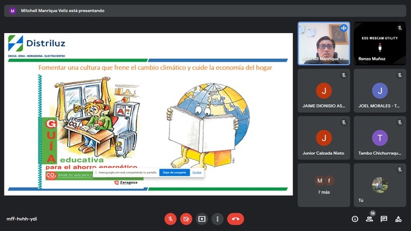Click the meeting code mff-hvhh-ydi
Image resolution: width=411 pixels, height=231 pixels.
[22, 219]
